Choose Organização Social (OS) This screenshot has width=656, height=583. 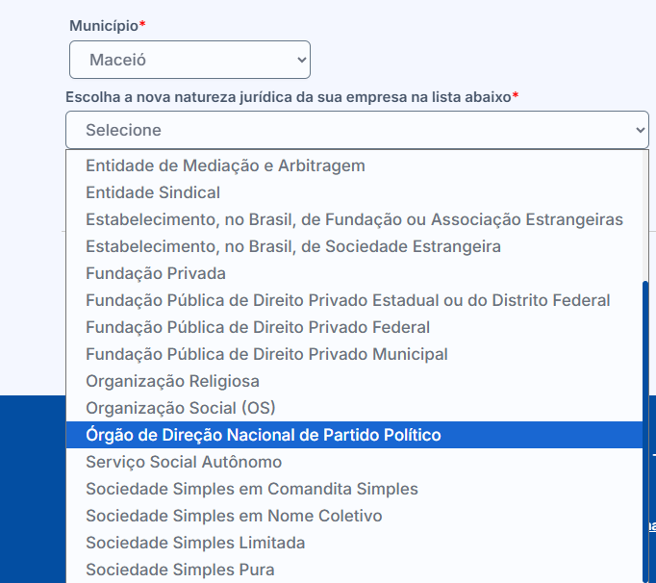pyautogui.click(x=354, y=408)
